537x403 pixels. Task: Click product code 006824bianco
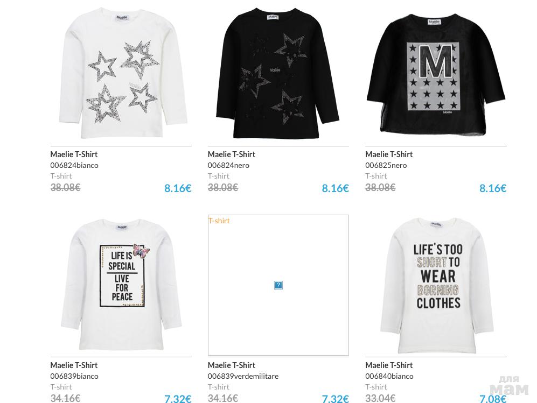click(74, 165)
